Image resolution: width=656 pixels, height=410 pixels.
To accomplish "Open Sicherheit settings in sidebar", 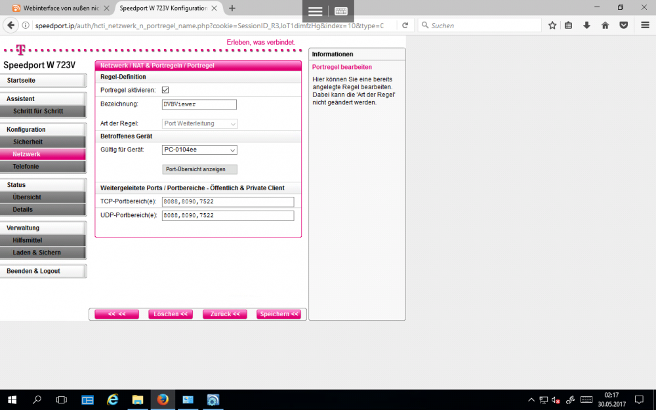I will coord(43,142).
